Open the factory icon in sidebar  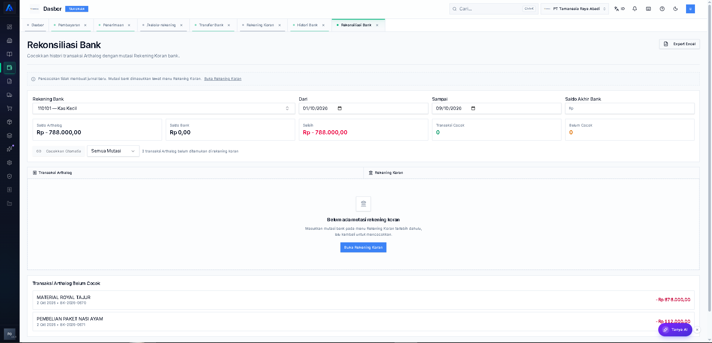tap(10, 204)
